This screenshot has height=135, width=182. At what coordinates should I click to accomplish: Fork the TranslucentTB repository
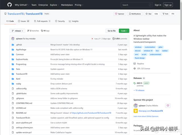pos(166,14)
